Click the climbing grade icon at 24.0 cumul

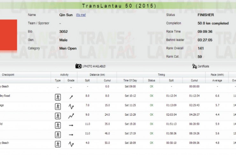pyautogui.click(x=71, y=116)
